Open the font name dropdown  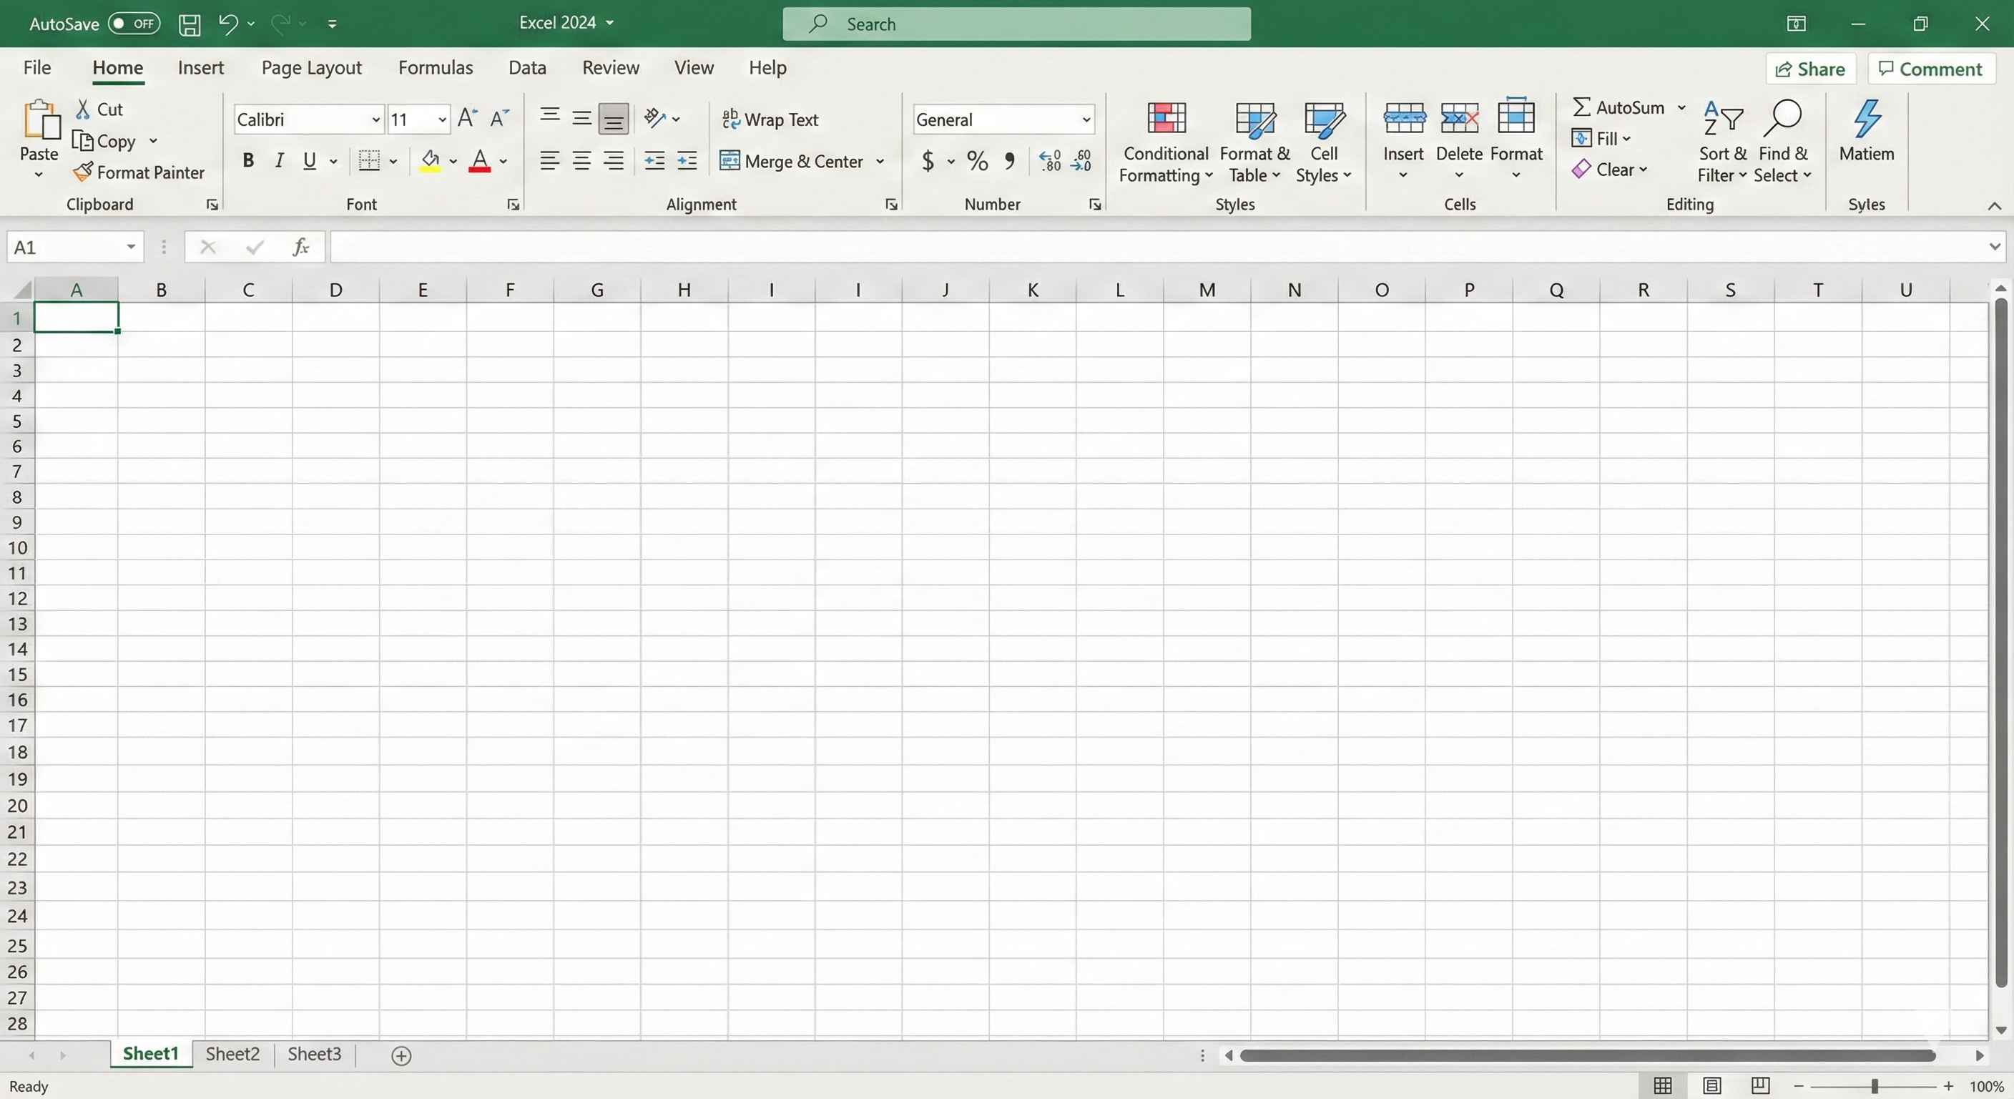[x=376, y=119]
